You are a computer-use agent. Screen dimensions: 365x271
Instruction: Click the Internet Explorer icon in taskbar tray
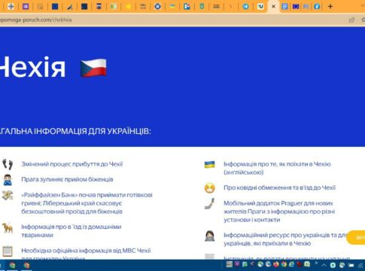point(291,264)
